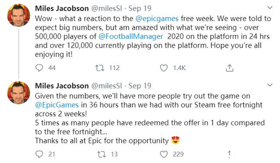Retweet the first tweet with 112 retweets

[100, 68]
